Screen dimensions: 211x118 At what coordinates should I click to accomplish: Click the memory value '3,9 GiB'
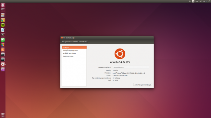coord(115,70)
